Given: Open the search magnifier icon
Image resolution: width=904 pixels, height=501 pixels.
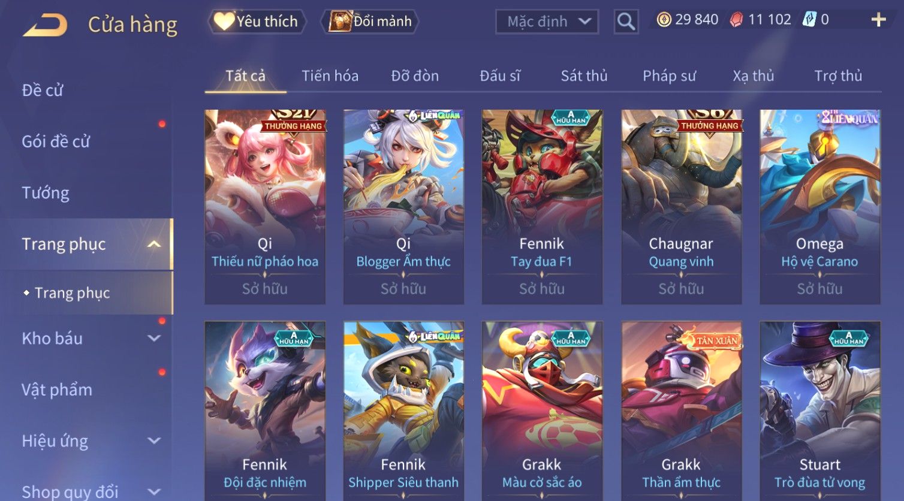Looking at the screenshot, I should click(626, 22).
